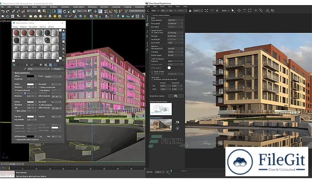Click the fit-to-screen icon in Lavina toolbar
Viewport: 312px width, 180px height.
pyautogui.click(x=206, y=10)
